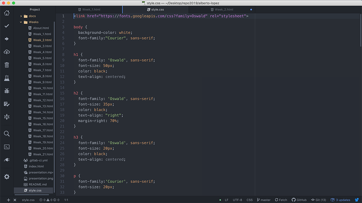Open README.md in the tree
The image size is (362, 203).
tap(35, 184)
